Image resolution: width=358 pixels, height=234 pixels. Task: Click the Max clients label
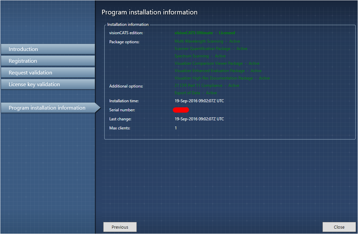pyautogui.click(x=120, y=128)
